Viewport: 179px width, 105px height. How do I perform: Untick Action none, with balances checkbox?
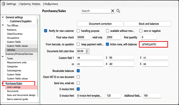click(107, 44)
